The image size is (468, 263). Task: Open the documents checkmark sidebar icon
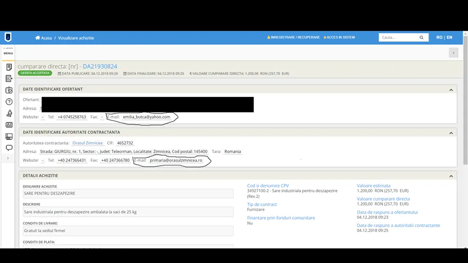tap(9, 90)
